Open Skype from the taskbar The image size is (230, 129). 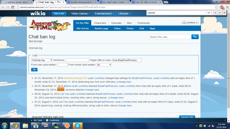pyautogui.click(x=78, y=126)
